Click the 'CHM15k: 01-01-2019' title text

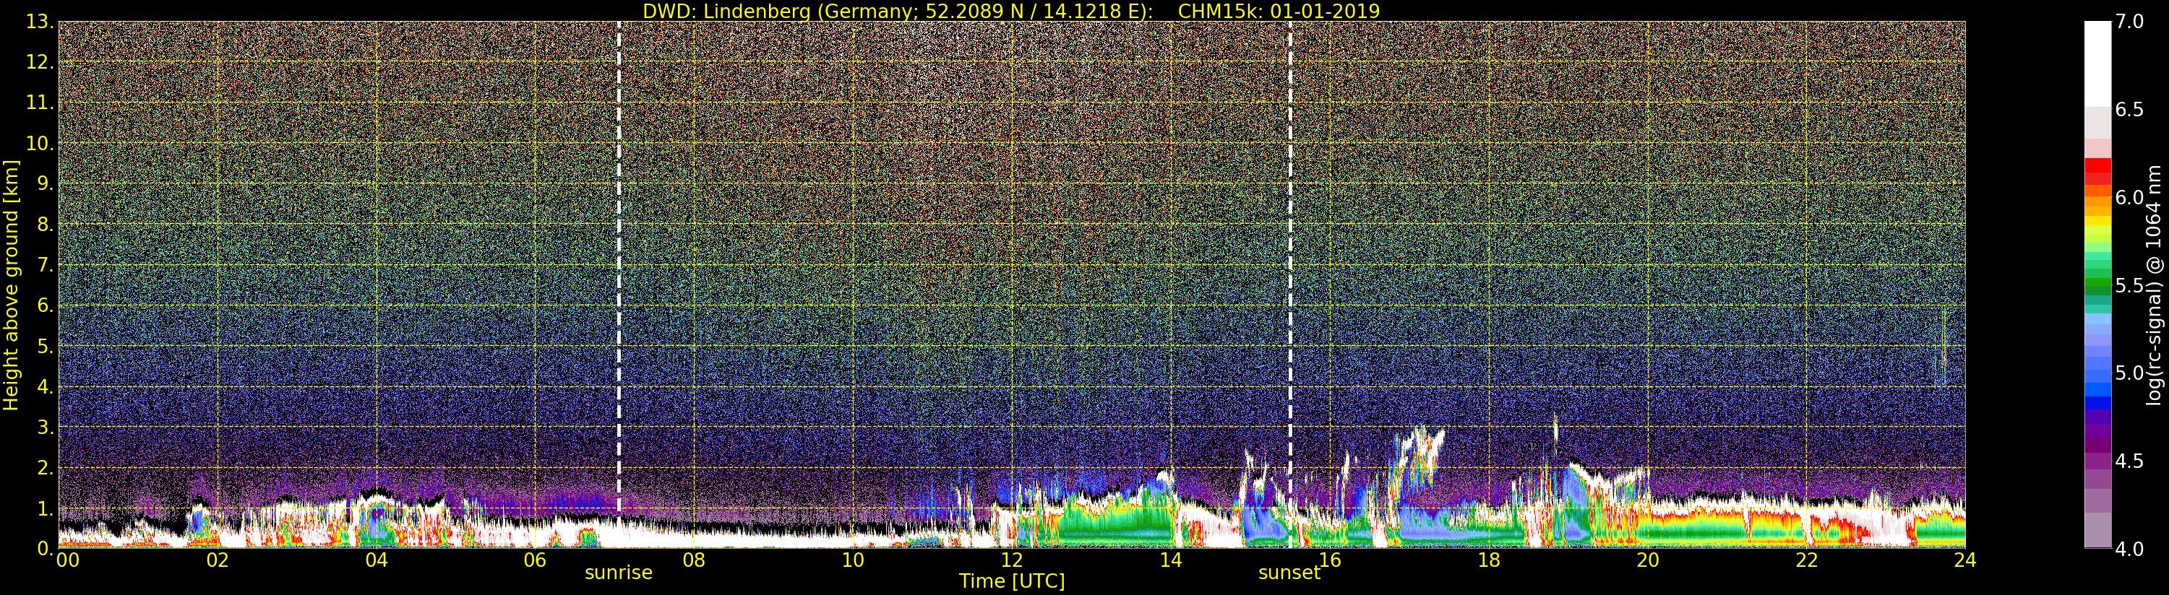[x=1279, y=11]
